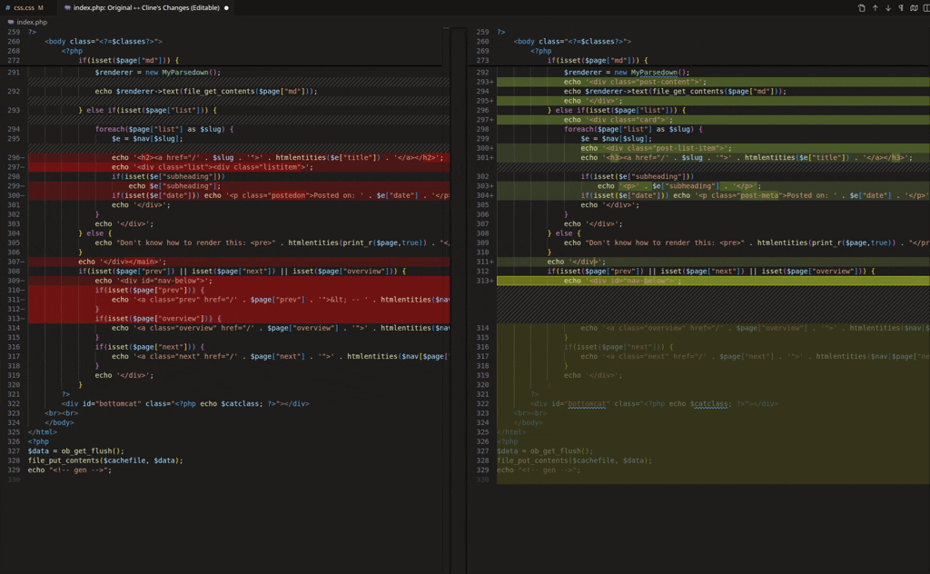
Task: Click the PHP icon on the diff tab
Action: pyautogui.click(x=68, y=8)
